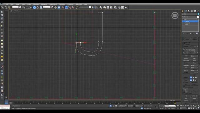This screenshot has width=200, height=113.
Task: Open the Selected key filter dropdown
Action: (x=170, y=106)
